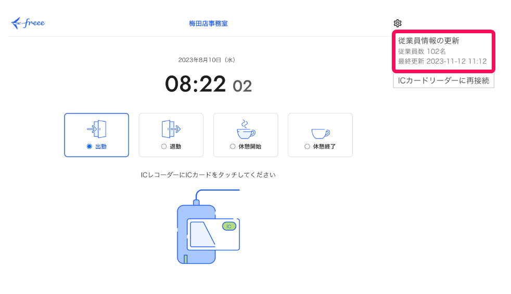
Task: Click the green IC badge on card
Action: pos(229,226)
